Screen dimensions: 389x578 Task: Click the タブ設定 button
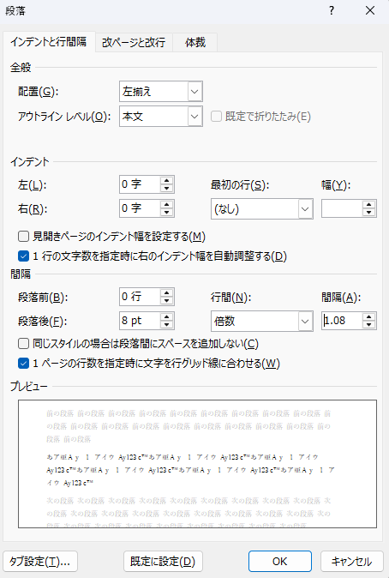pyautogui.click(x=40, y=562)
